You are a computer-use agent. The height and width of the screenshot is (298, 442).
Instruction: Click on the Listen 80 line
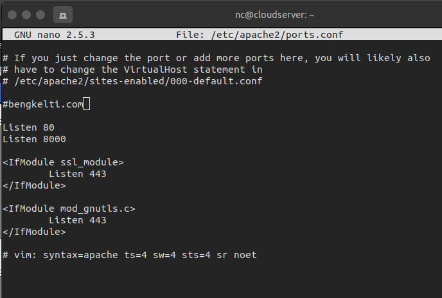[28, 127]
